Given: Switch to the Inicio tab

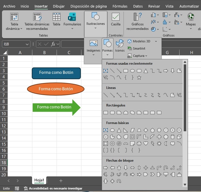Looking at the screenshot, I should click(x=25, y=6).
